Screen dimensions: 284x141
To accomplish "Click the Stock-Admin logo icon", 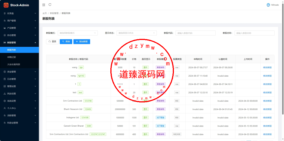I will pyautogui.click(x=6, y=5).
